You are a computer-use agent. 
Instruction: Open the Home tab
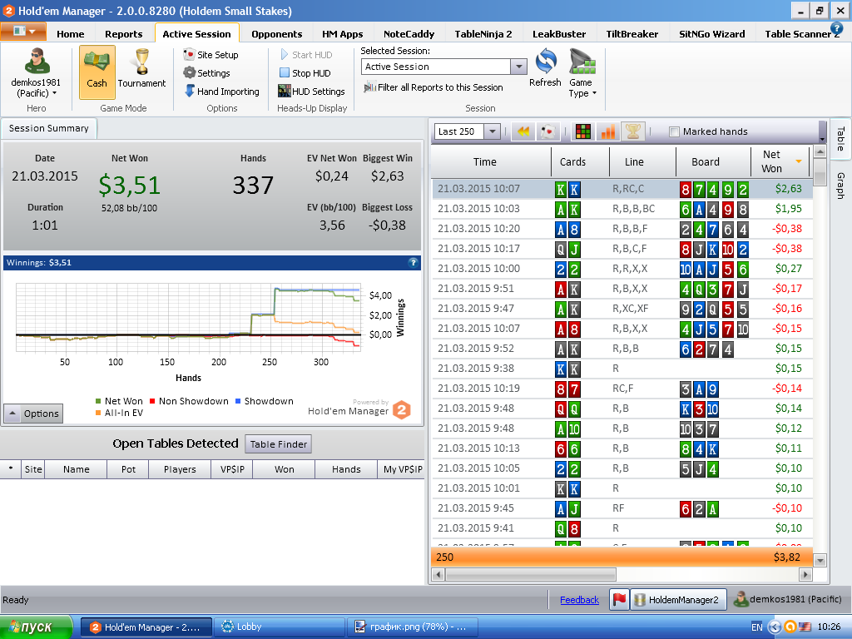pyautogui.click(x=70, y=33)
